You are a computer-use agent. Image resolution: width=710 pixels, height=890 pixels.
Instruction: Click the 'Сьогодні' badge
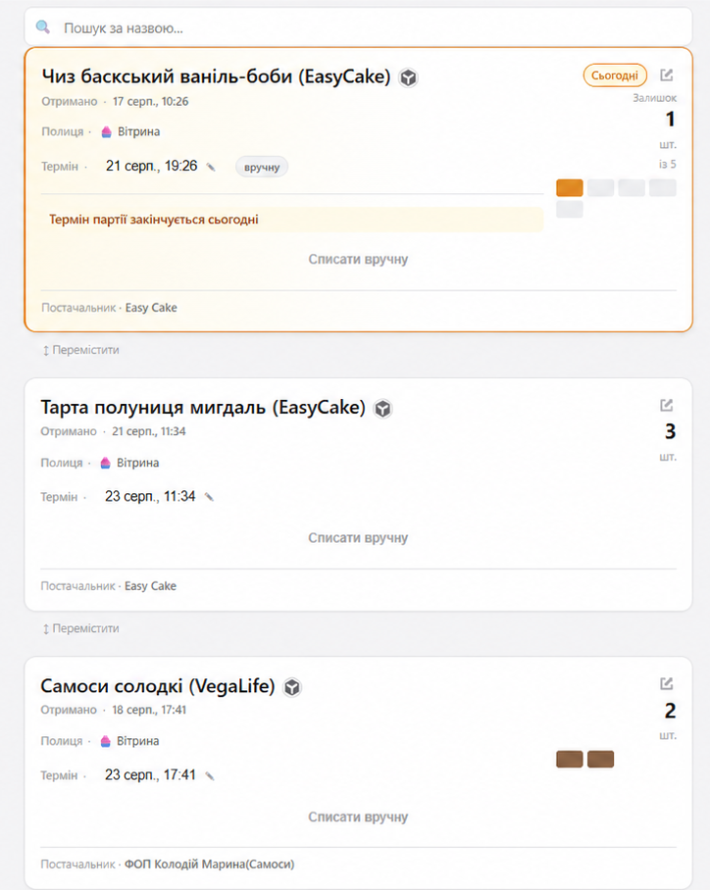tap(615, 75)
